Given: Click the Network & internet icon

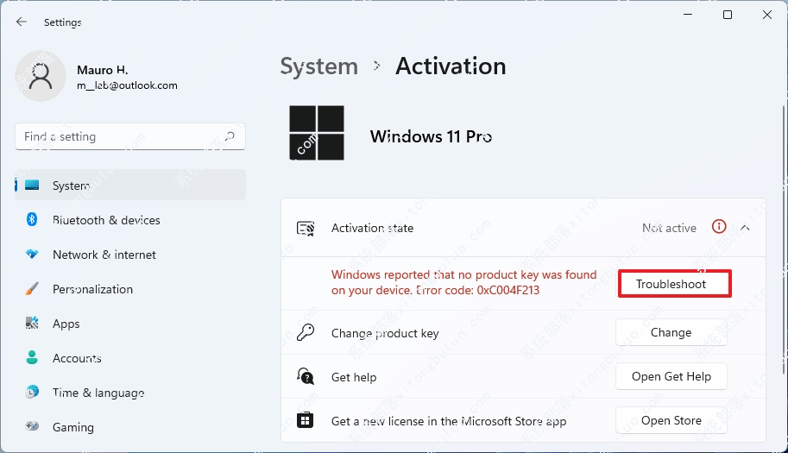Looking at the screenshot, I should [32, 255].
